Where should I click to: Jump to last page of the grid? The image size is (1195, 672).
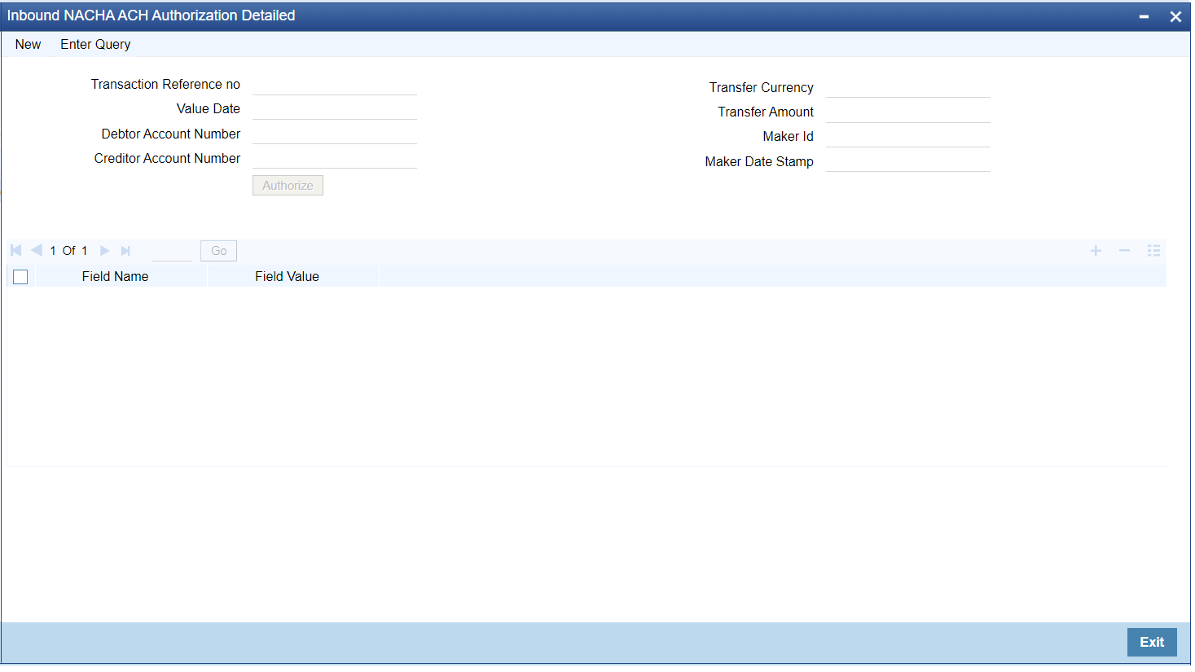[x=125, y=251]
